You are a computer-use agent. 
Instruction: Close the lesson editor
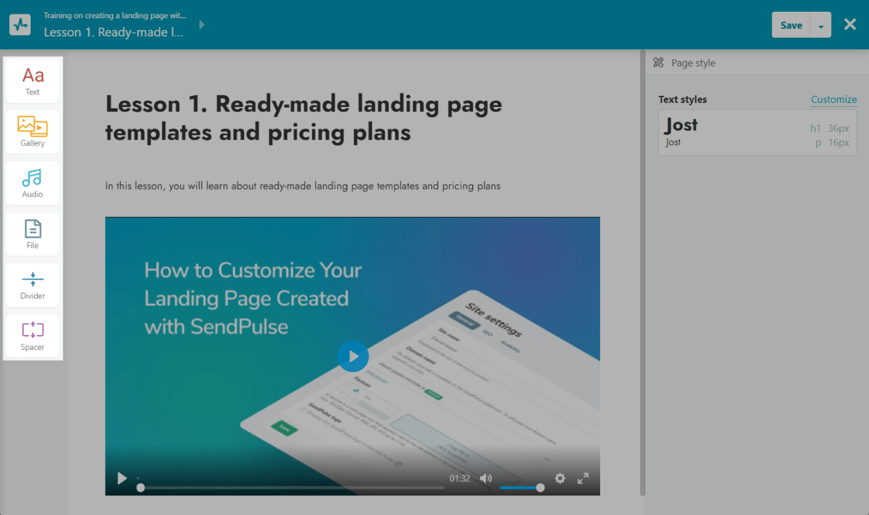850,25
